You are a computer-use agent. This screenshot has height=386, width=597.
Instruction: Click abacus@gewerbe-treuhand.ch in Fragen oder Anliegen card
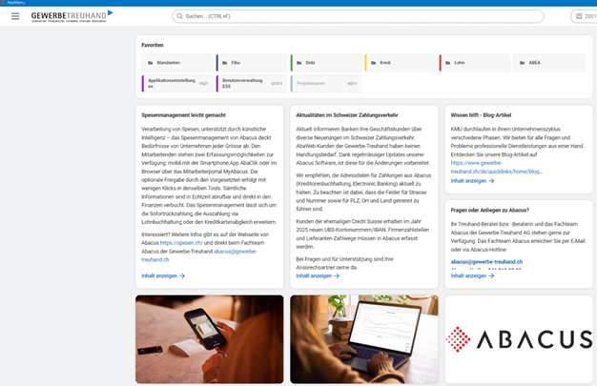pos(486,262)
